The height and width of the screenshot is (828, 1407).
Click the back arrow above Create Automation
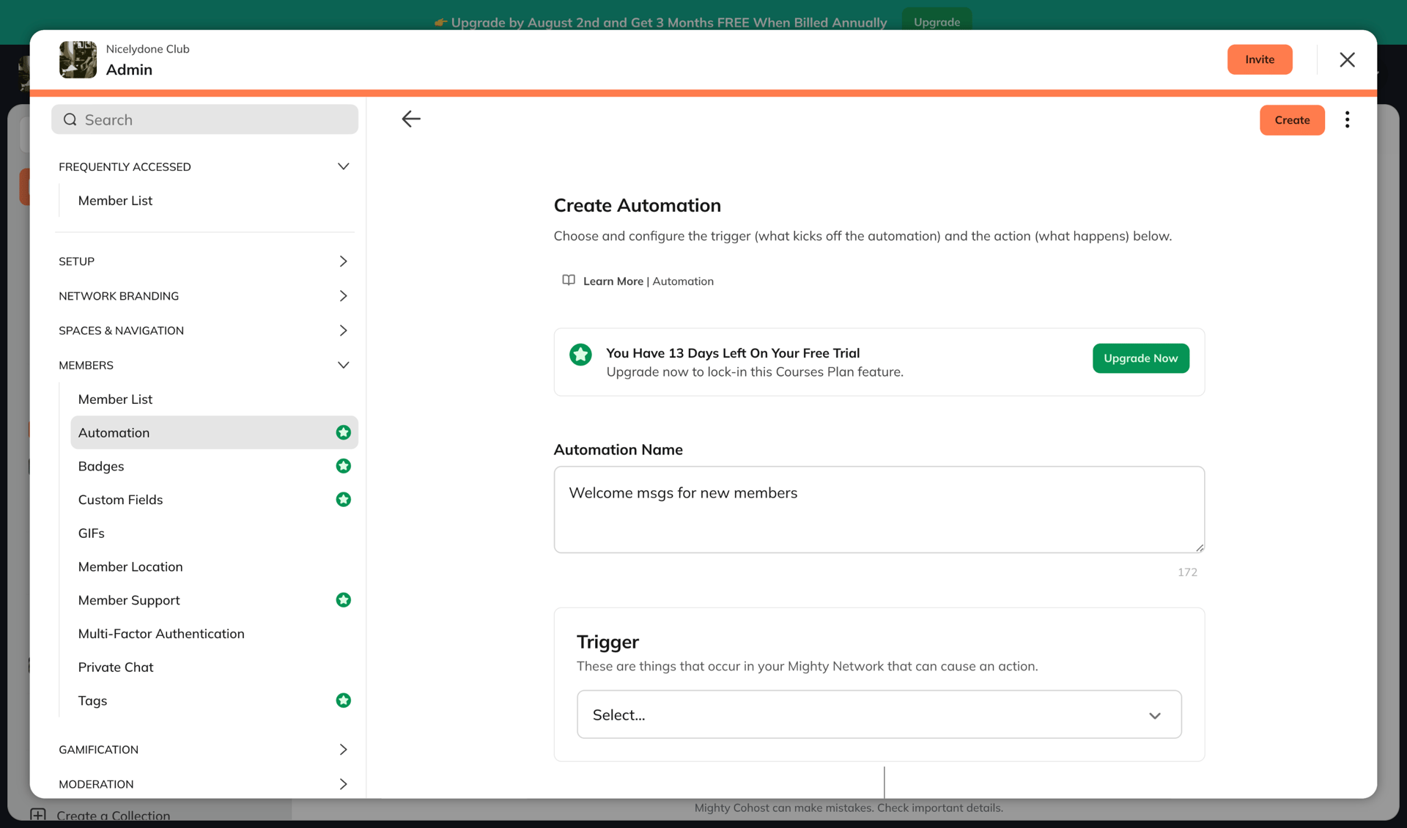411,119
